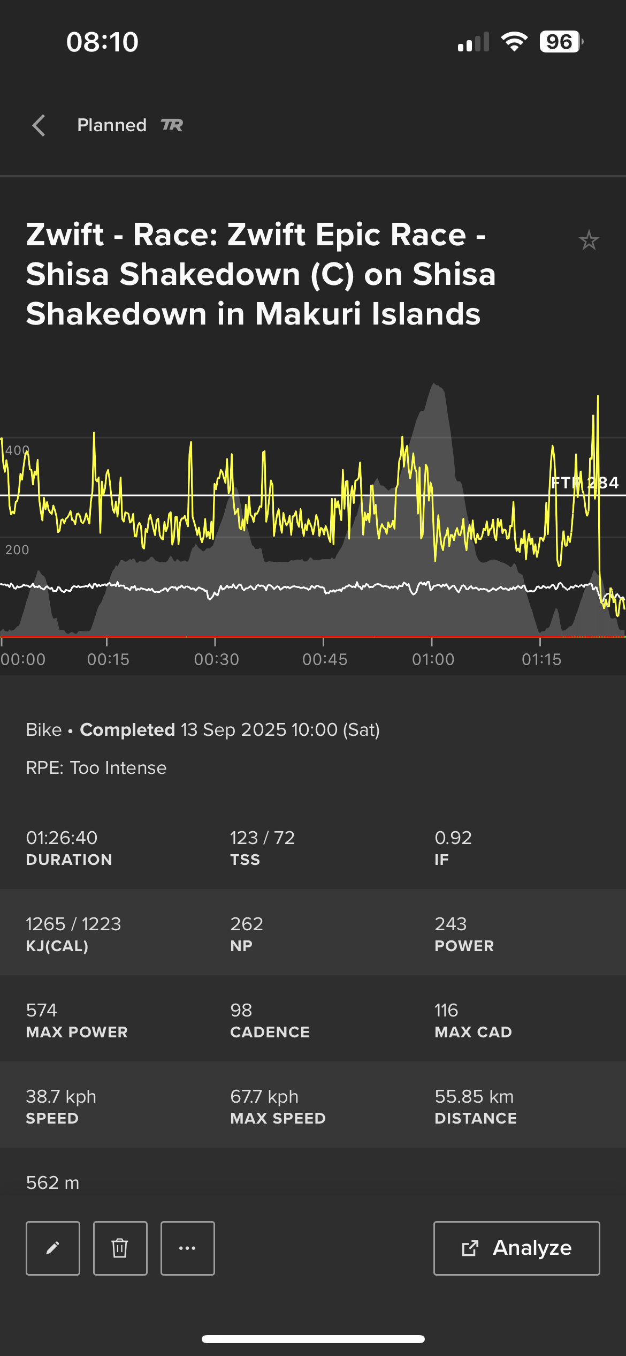
Task: Tap the 00:15 marker on the time axis
Action: click(x=108, y=659)
